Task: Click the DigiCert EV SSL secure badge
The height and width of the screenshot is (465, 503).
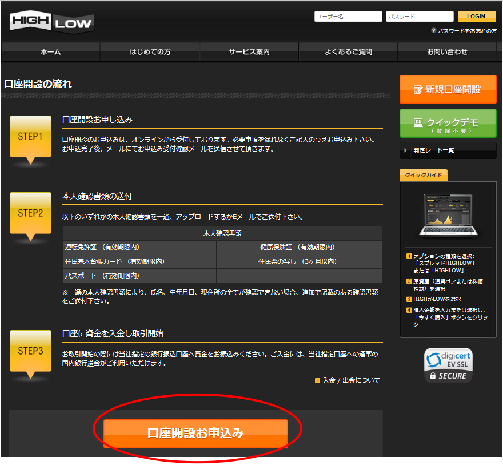Action: click(448, 365)
